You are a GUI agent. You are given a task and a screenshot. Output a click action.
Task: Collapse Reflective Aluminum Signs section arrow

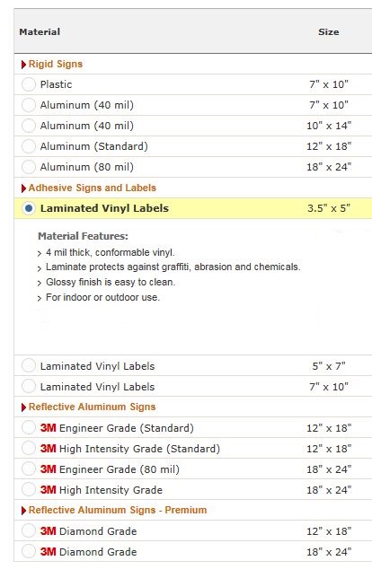(23, 407)
